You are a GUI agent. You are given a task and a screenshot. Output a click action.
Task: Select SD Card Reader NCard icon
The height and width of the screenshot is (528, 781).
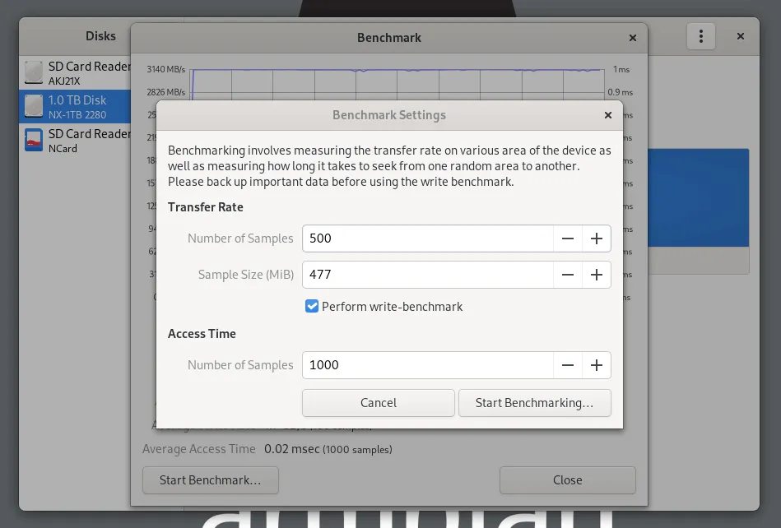pyautogui.click(x=34, y=141)
